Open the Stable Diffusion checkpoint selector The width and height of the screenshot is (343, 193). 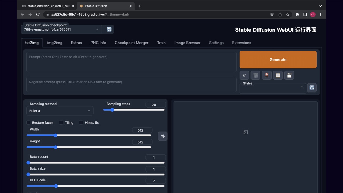click(61, 29)
